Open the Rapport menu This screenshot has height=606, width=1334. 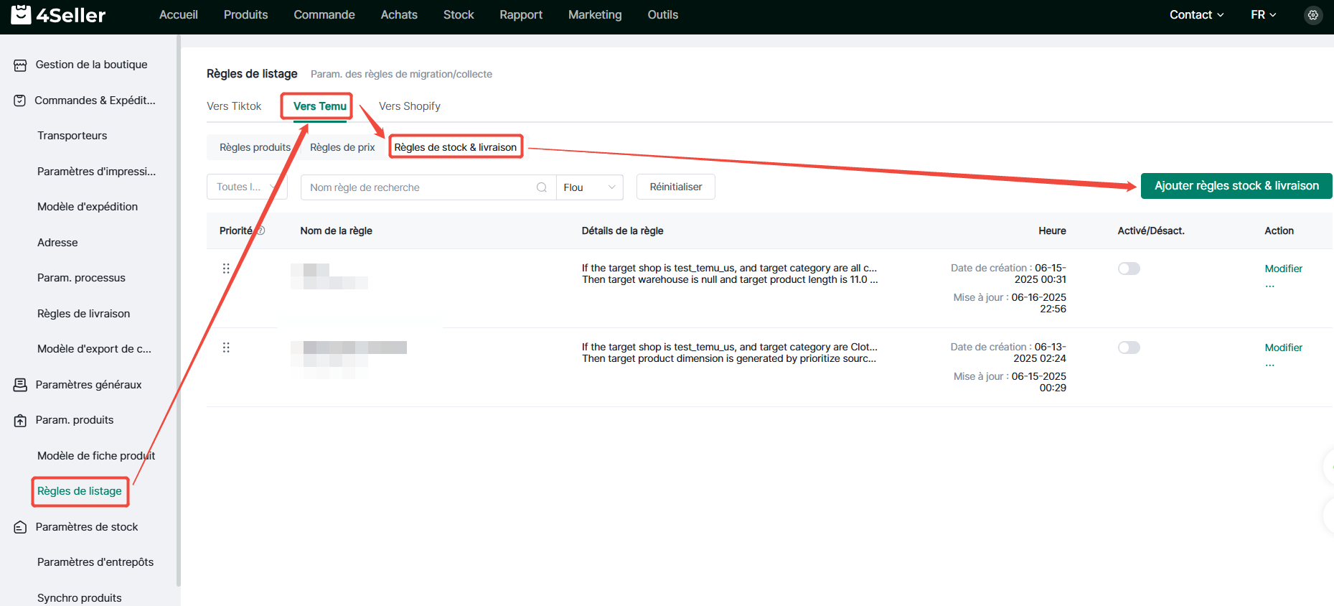(x=521, y=15)
